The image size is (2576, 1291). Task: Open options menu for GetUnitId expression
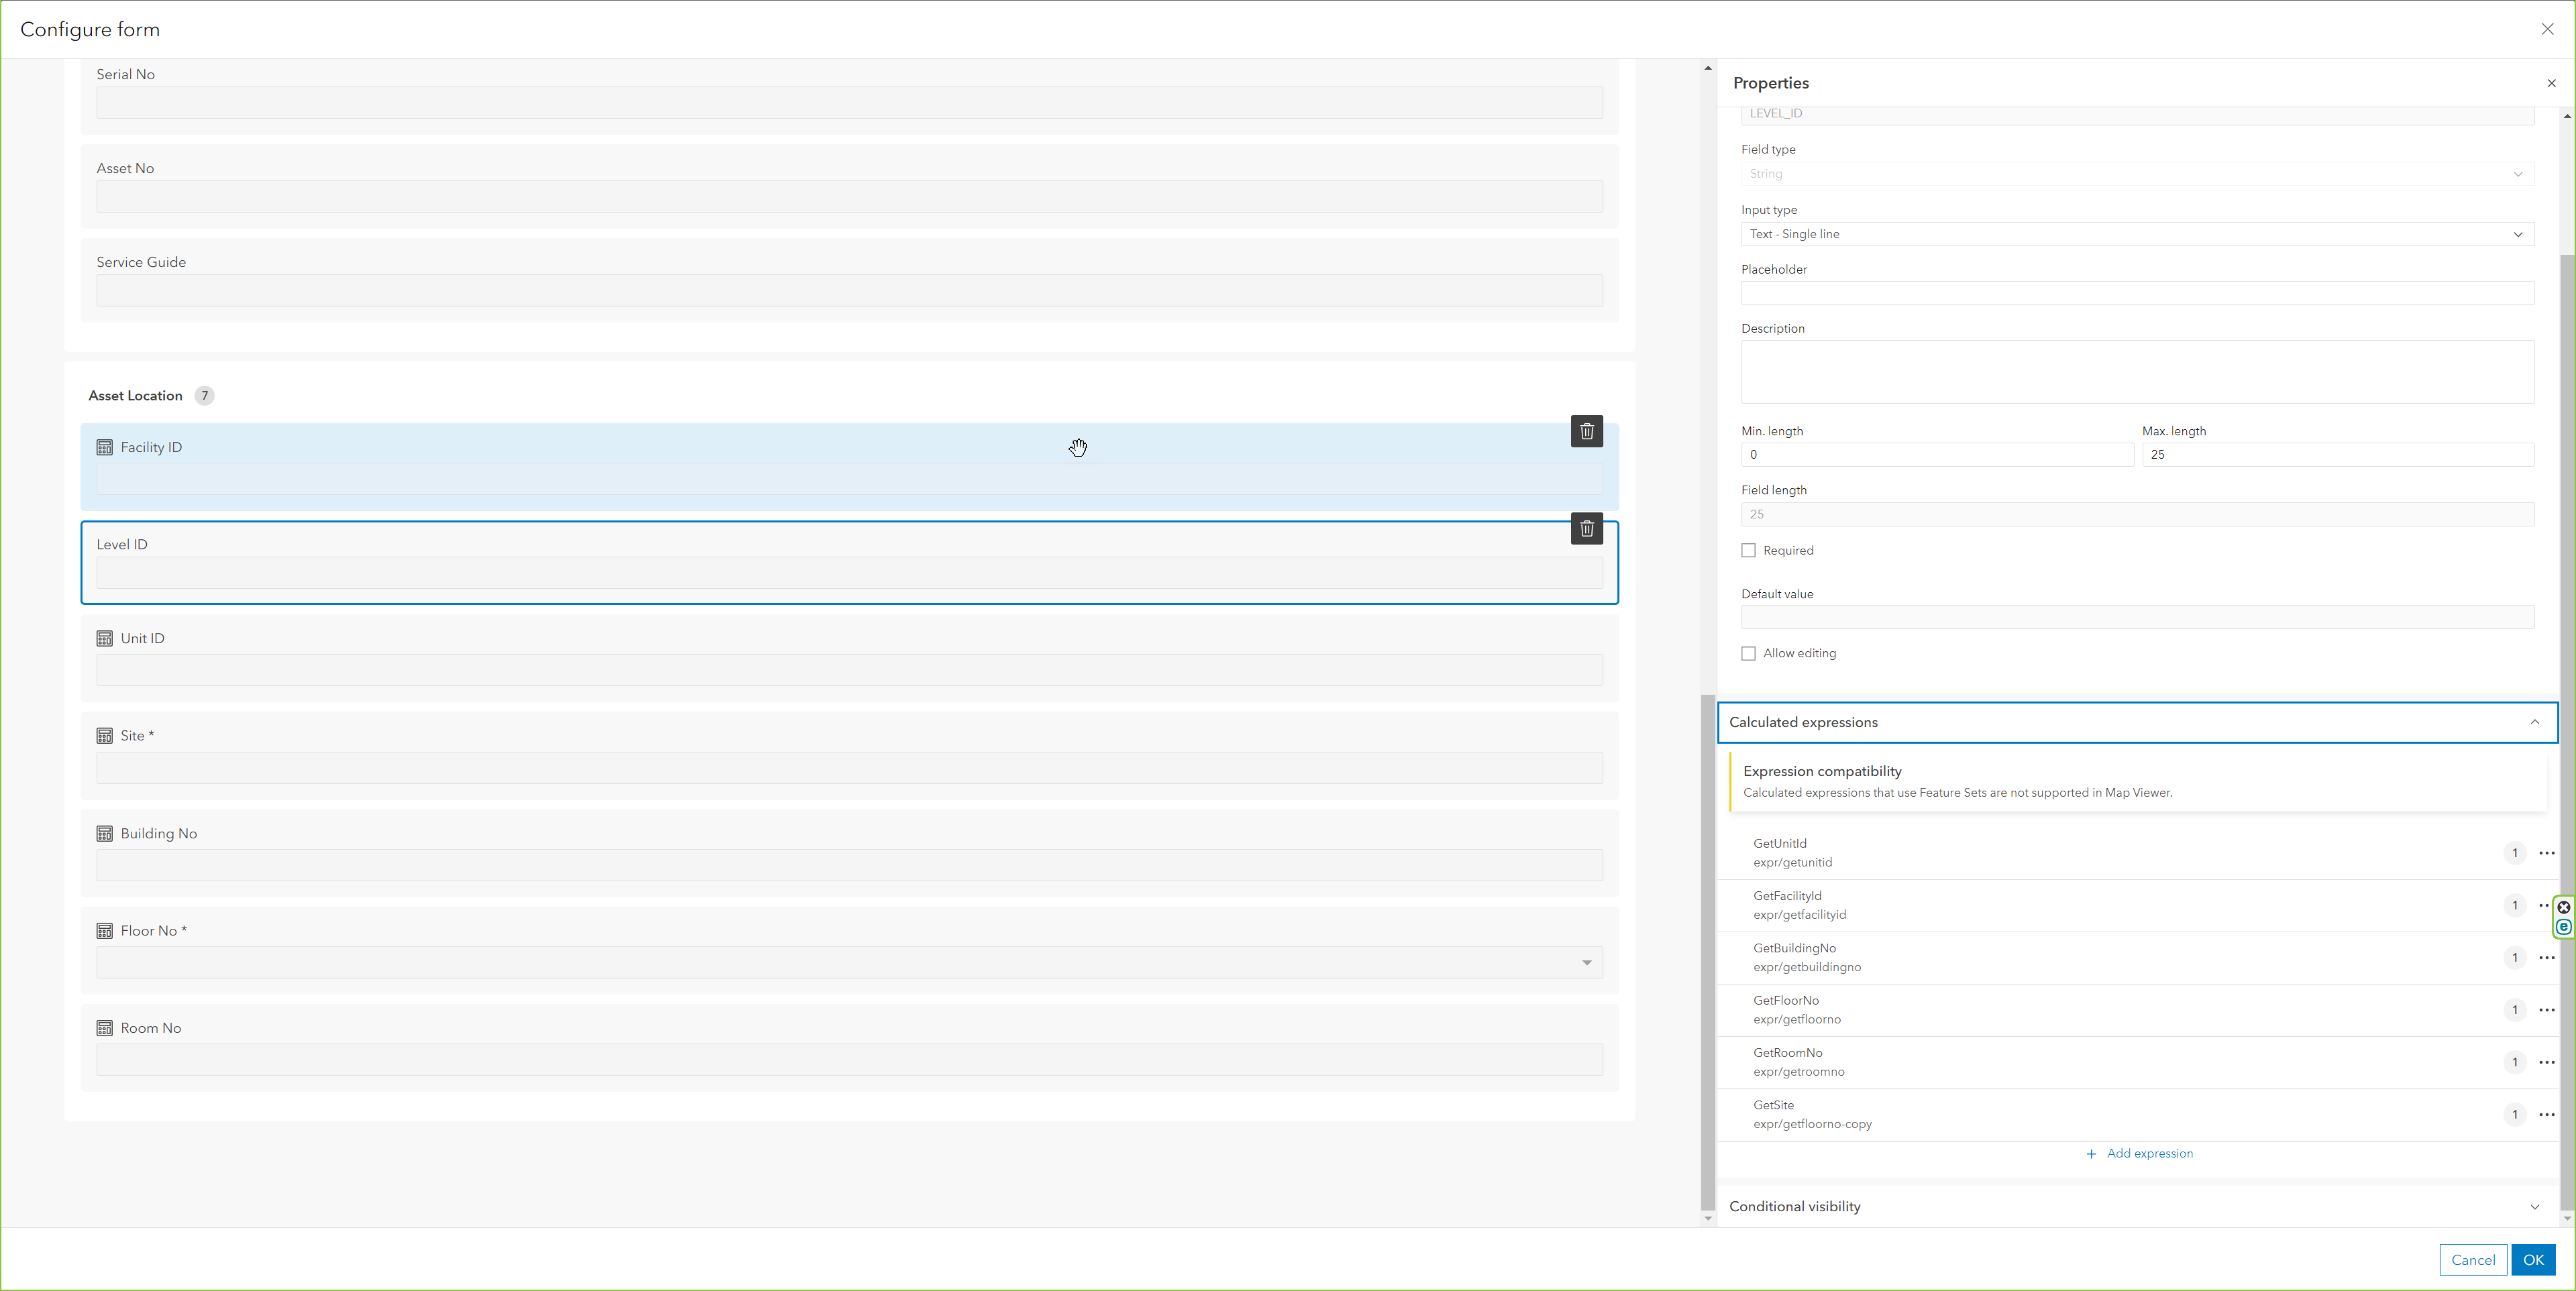point(2546,853)
